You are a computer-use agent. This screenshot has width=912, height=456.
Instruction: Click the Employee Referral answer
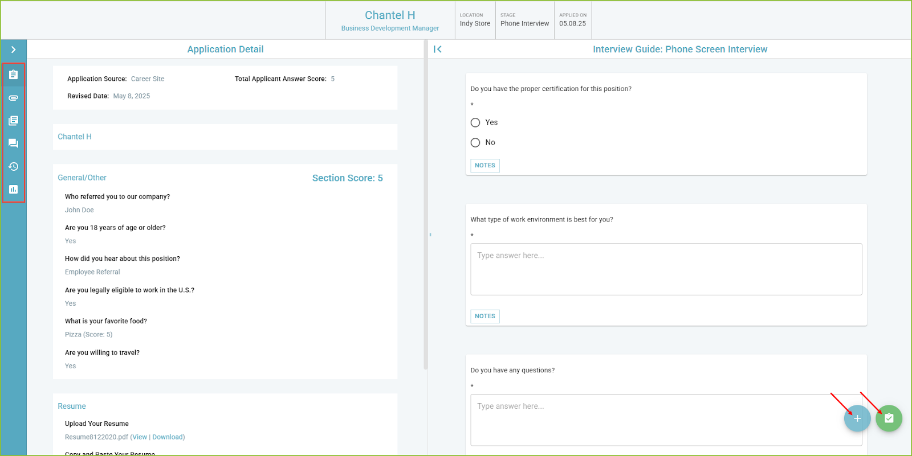(x=92, y=272)
